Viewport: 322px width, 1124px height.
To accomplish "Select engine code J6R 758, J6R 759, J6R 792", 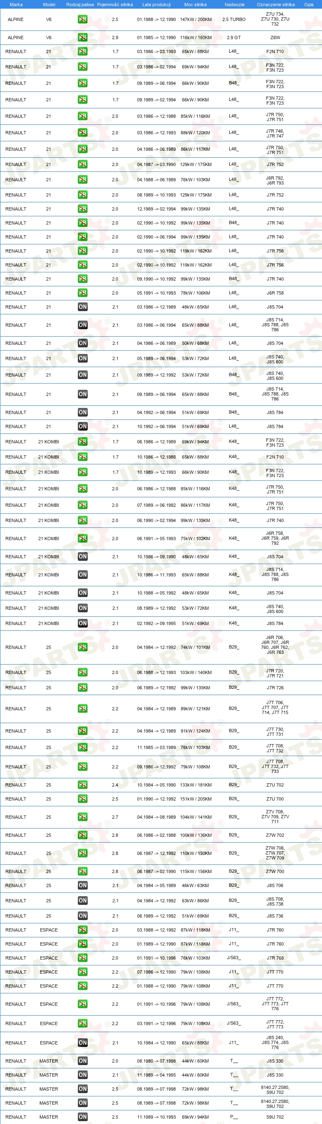I will (275, 538).
